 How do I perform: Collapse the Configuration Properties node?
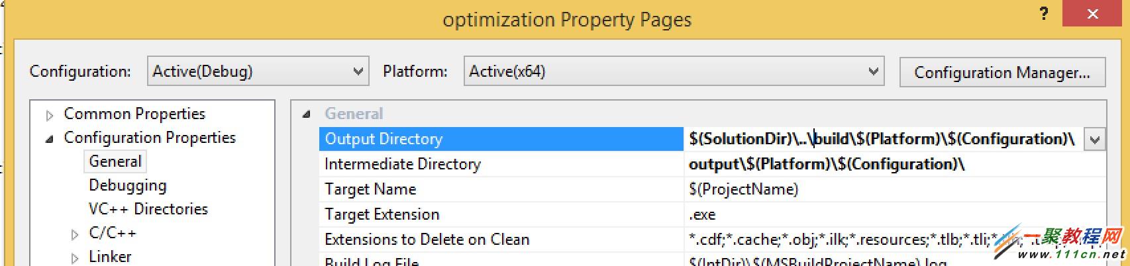point(50,139)
